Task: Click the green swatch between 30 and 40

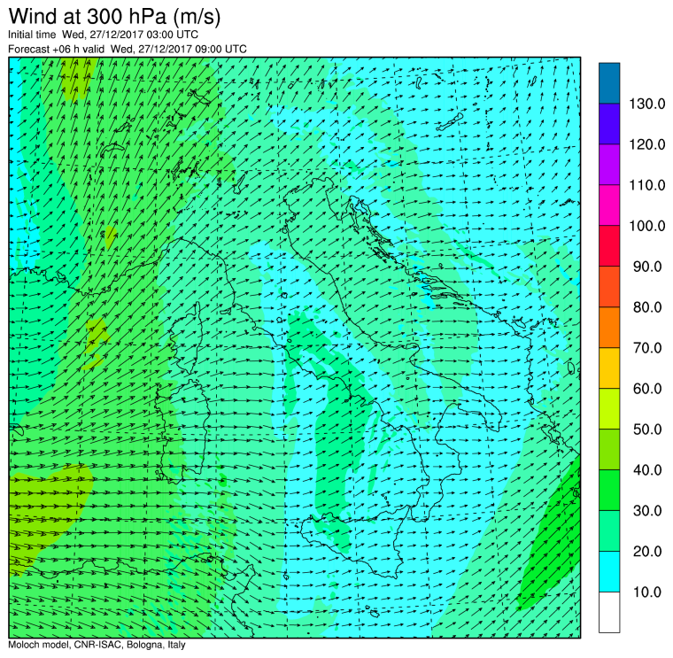Action: pyautogui.click(x=609, y=490)
